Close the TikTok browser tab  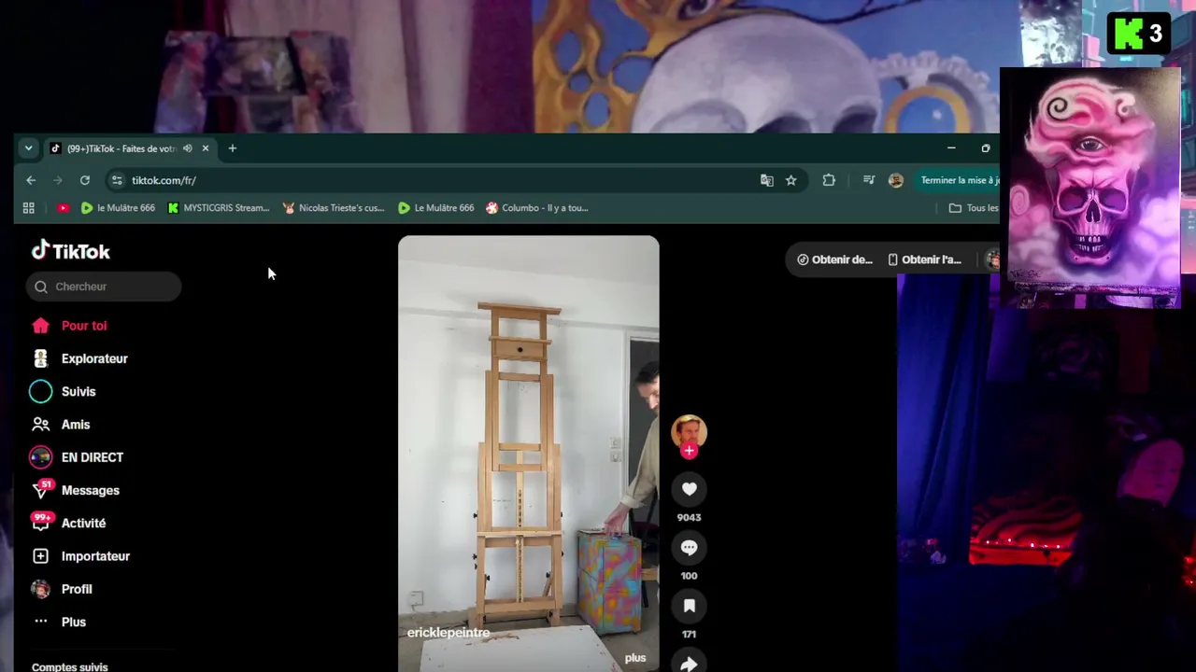[206, 148]
